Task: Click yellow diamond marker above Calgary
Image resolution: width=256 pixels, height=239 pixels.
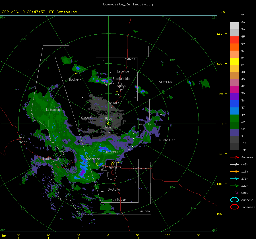Action: pyautogui.click(x=112, y=164)
